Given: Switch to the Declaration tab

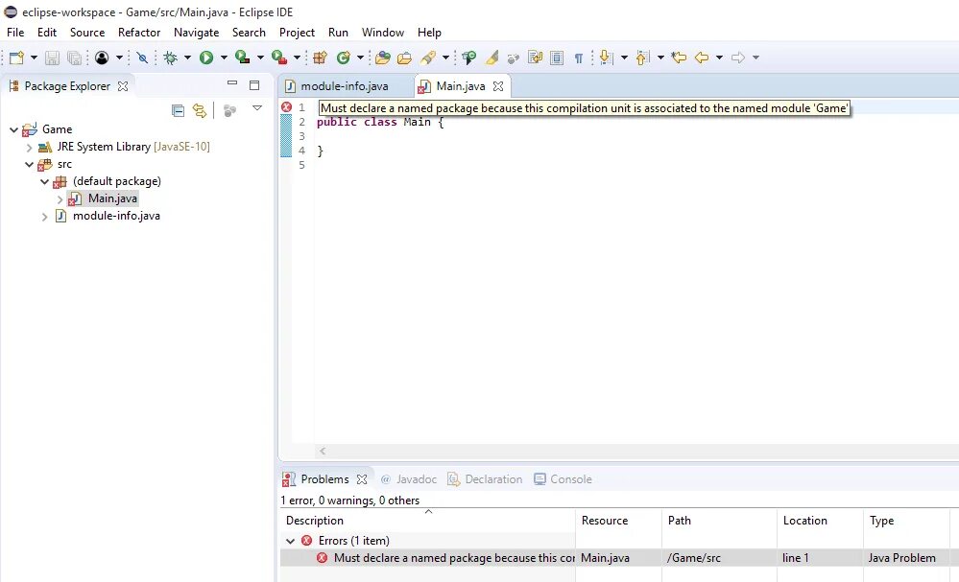Looking at the screenshot, I should click(x=485, y=479).
